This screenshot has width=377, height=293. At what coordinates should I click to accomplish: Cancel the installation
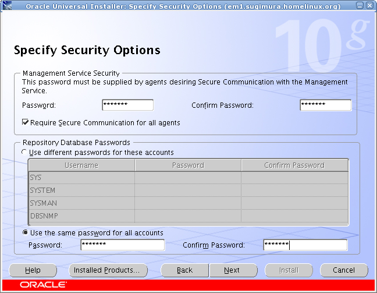(344, 270)
